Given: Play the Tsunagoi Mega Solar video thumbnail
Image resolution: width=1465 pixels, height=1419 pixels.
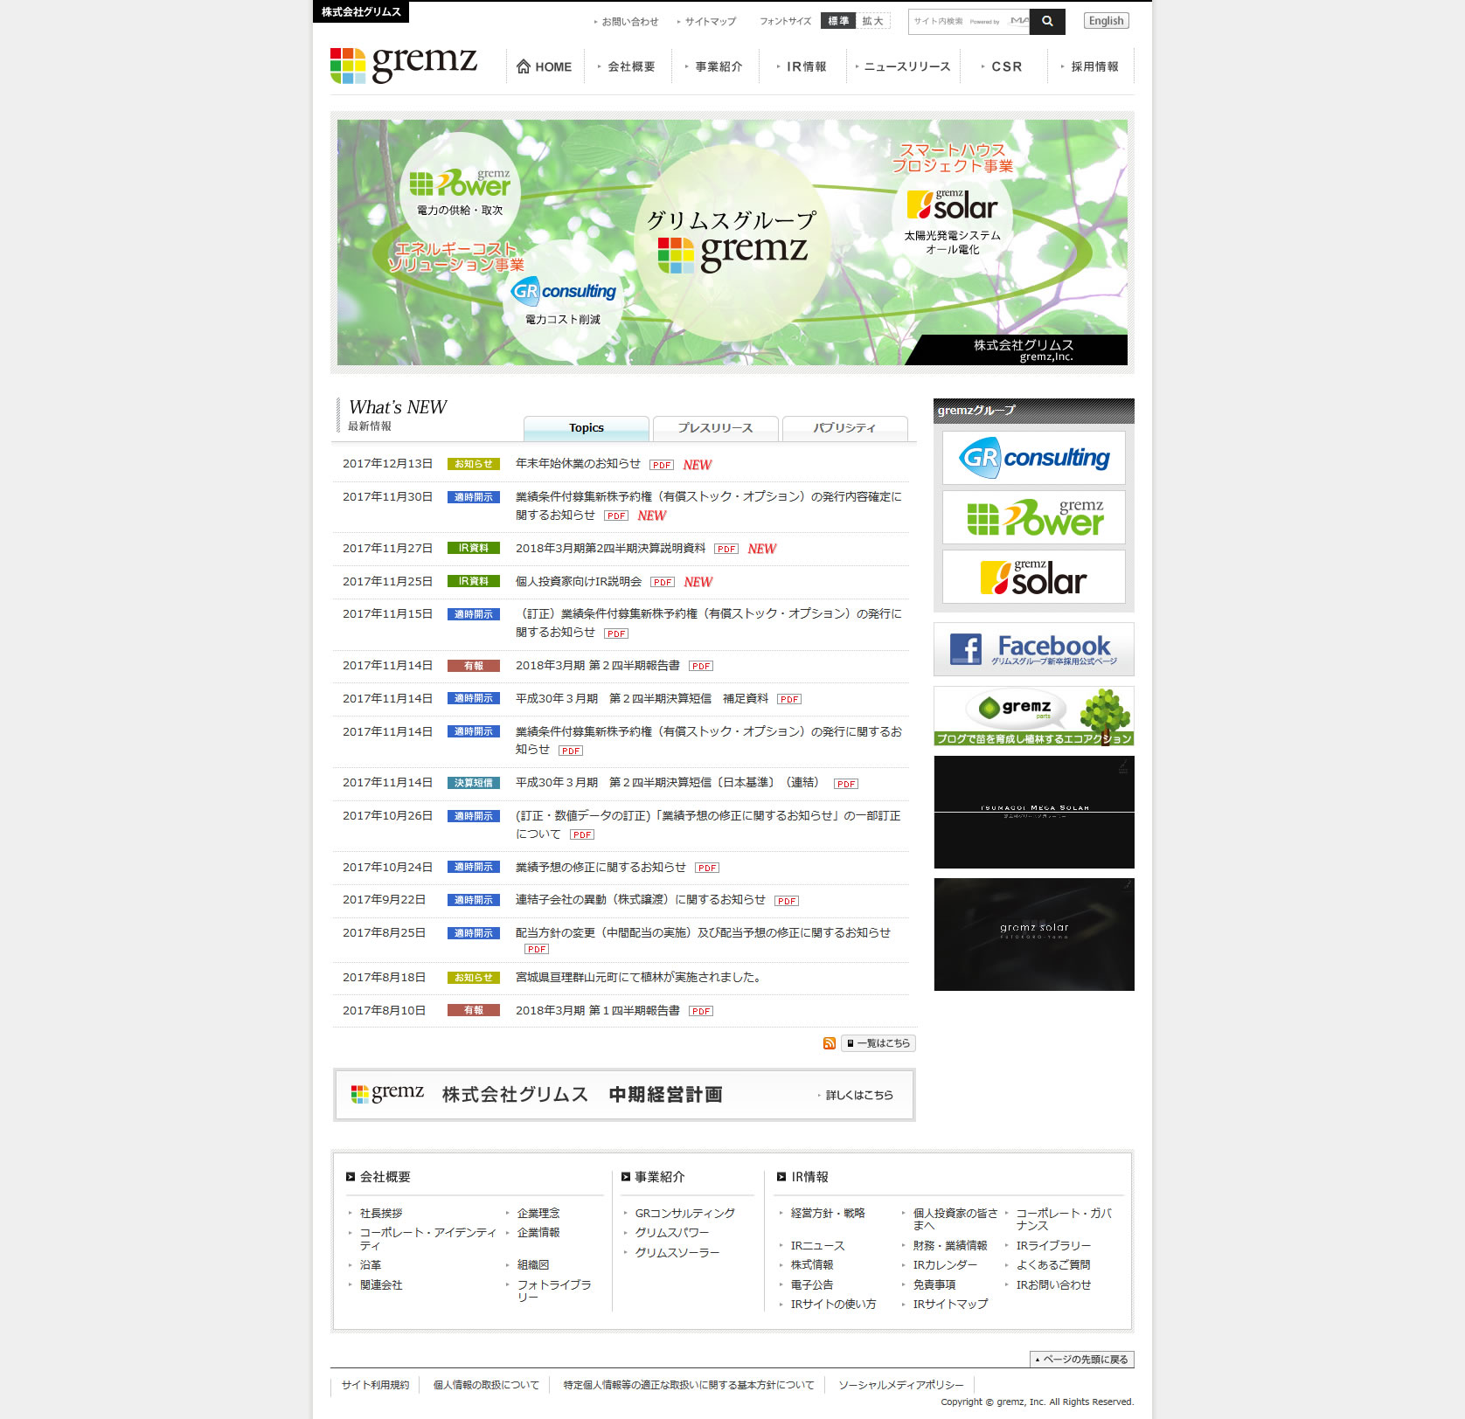Looking at the screenshot, I should coord(1034,812).
